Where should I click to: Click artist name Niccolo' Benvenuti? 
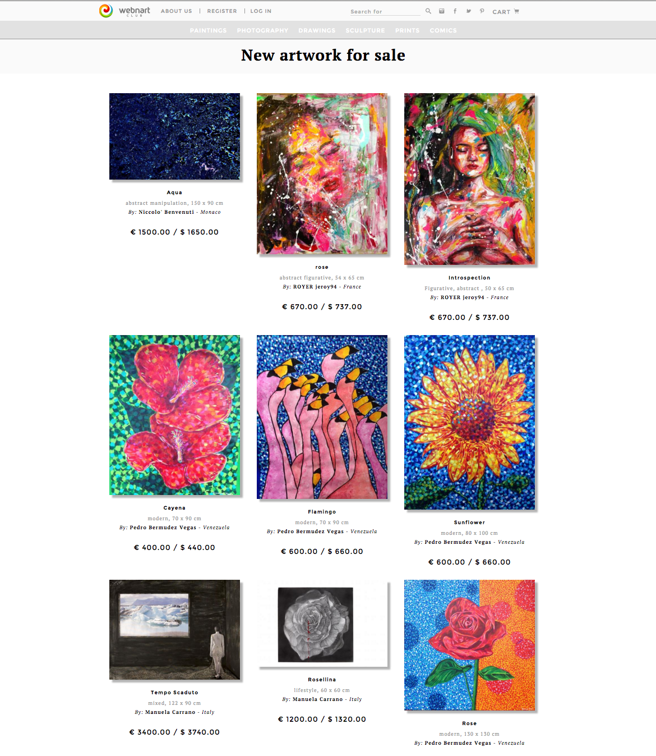click(x=167, y=212)
